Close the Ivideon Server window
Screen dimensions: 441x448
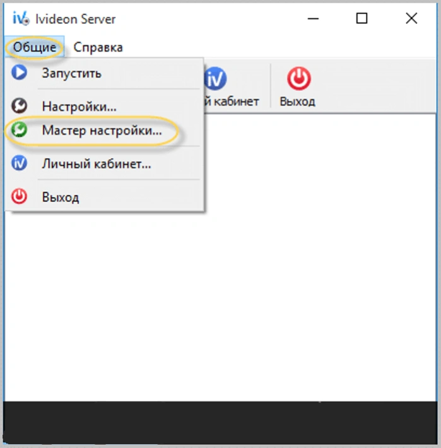(411, 19)
